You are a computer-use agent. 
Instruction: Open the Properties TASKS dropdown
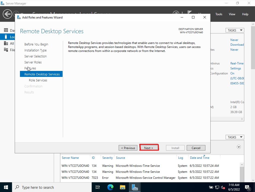click(235, 30)
